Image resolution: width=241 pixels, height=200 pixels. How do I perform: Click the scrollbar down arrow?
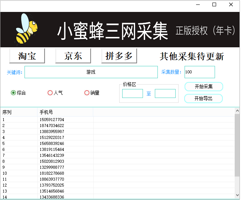tap(237, 195)
